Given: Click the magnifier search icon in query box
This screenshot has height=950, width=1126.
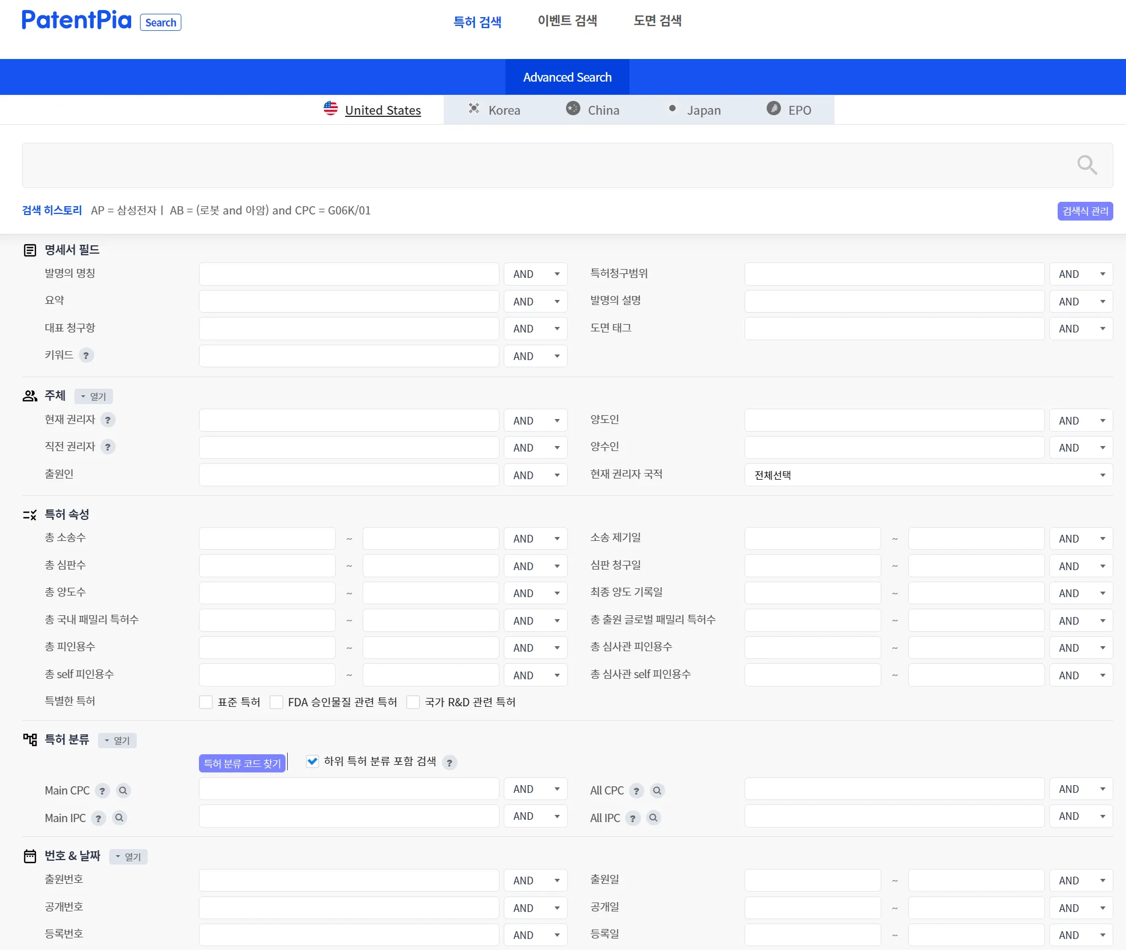Looking at the screenshot, I should [x=1087, y=165].
